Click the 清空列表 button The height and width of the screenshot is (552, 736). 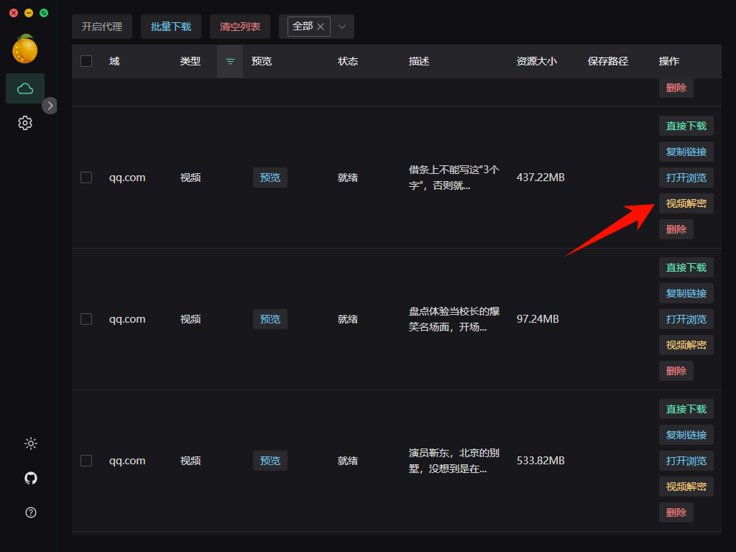pyautogui.click(x=240, y=27)
